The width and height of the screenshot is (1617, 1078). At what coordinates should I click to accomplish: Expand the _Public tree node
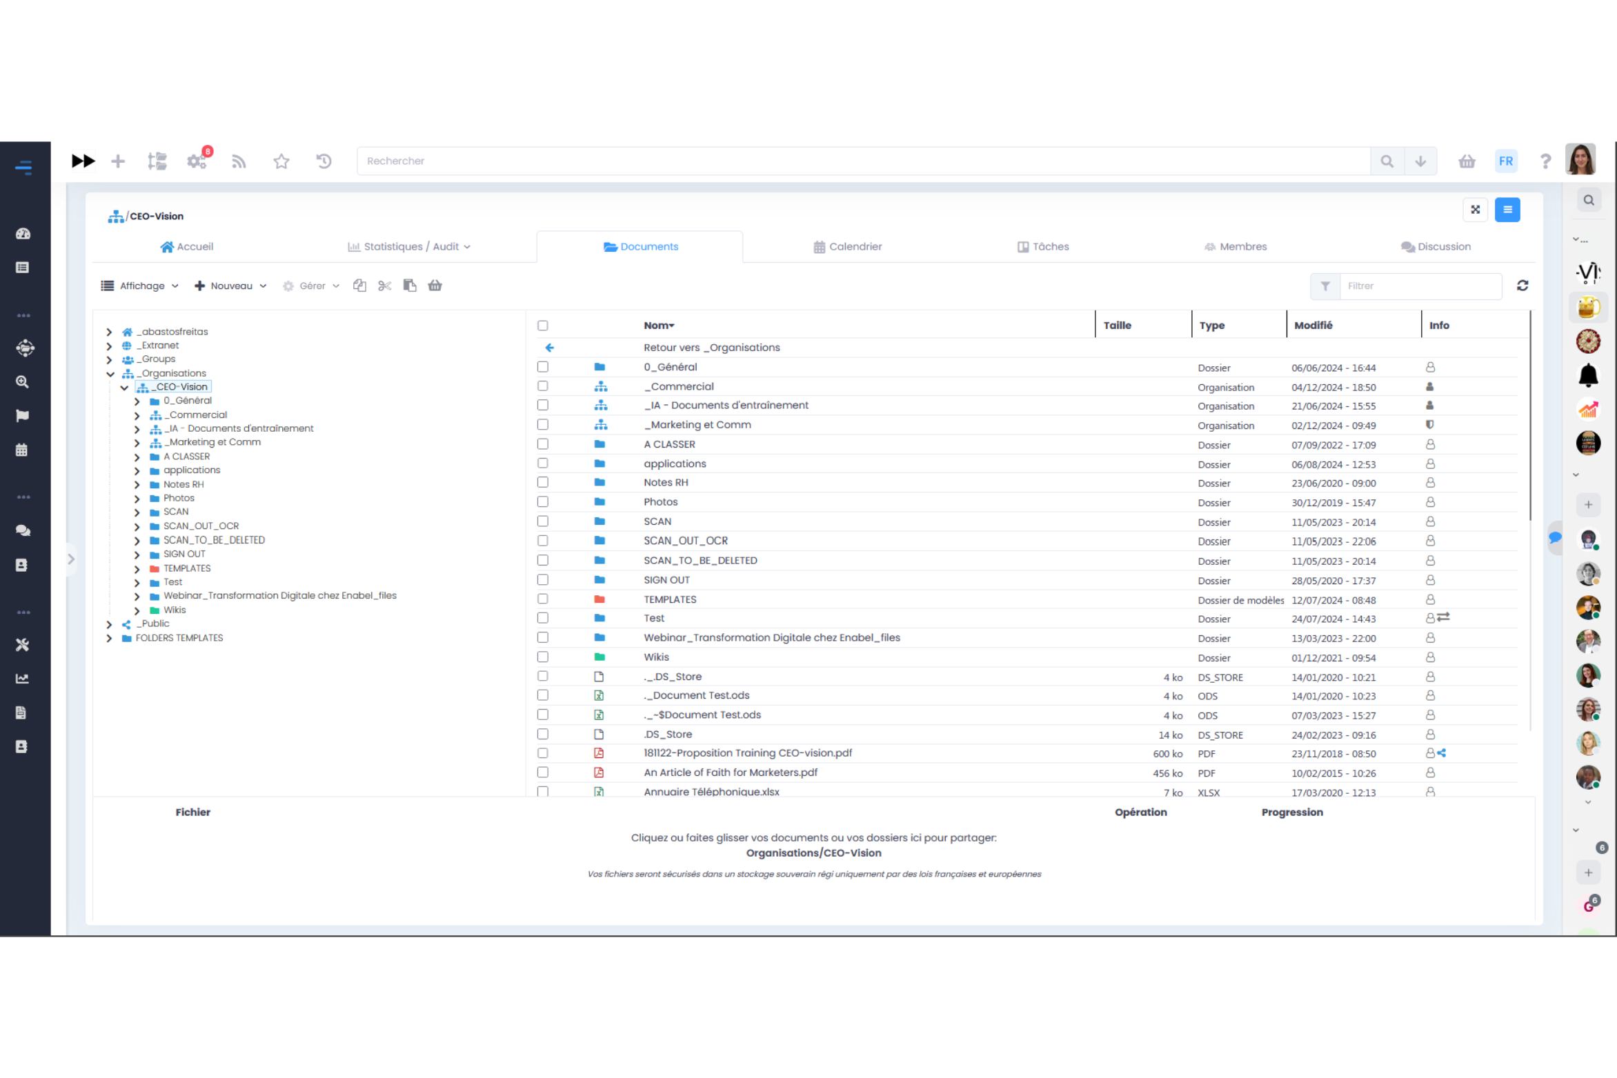(109, 624)
